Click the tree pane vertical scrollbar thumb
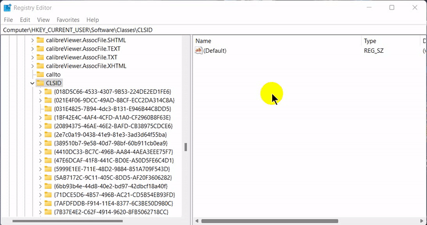427x225 pixels. coord(186,147)
